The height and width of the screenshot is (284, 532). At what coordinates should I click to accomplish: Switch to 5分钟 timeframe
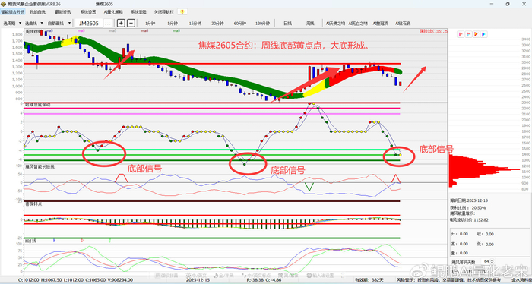click(x=173, y=24)
